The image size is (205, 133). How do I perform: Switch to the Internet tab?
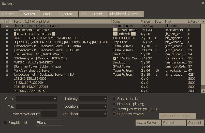point(9,14)
